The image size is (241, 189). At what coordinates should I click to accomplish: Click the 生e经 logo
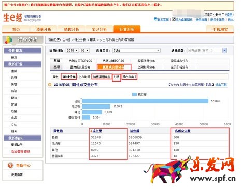pyautogui.click(x=12, y=18)
